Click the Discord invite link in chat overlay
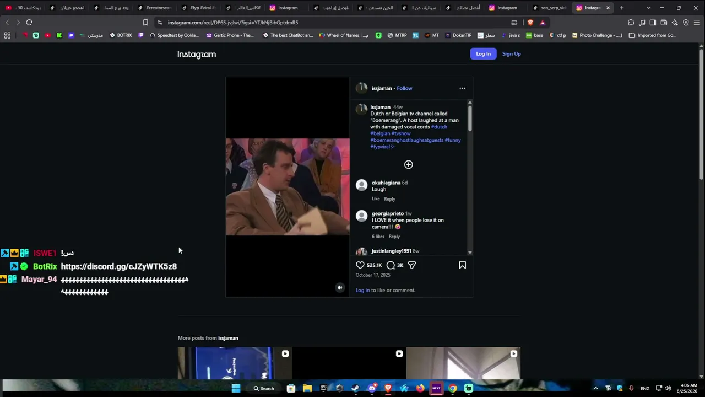 click(119, 266)
